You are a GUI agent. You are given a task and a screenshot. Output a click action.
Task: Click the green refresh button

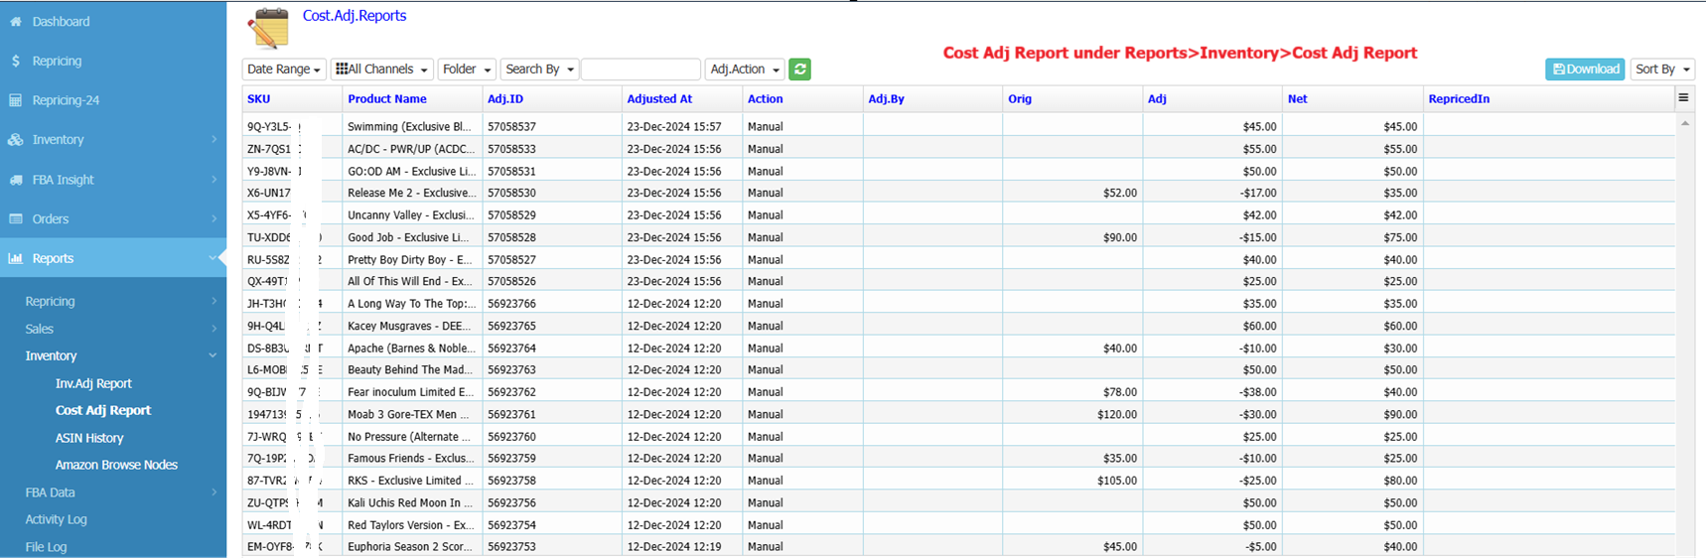pyautogui.click(x=799, y=69)
